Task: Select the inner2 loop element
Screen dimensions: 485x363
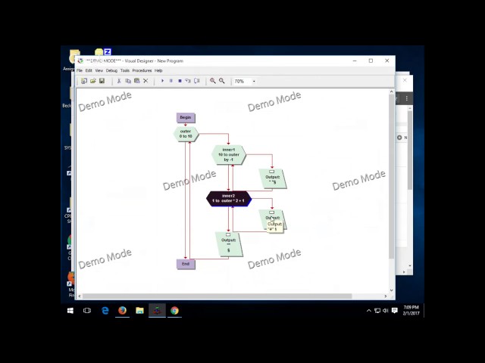Action: point(229,198)
